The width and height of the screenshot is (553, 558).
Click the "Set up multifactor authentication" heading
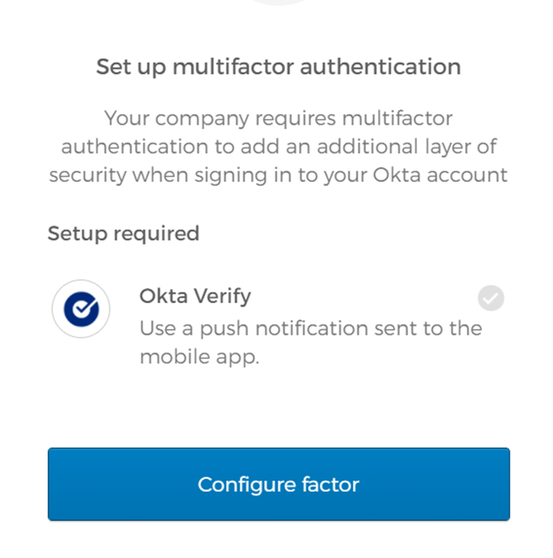(278, 66)
